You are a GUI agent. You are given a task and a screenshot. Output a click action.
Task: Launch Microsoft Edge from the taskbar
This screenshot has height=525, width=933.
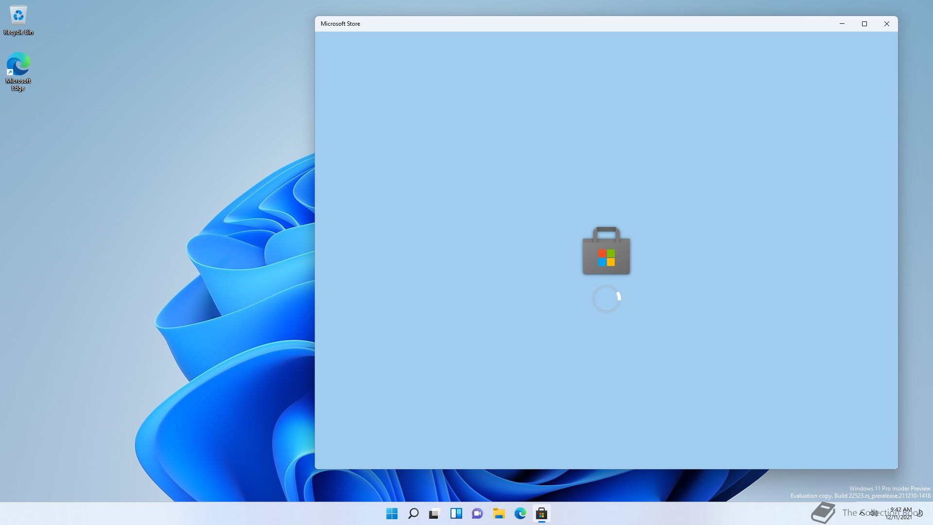coord(520,513)
